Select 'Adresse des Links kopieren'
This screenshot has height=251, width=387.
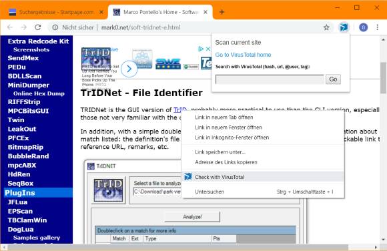[263, 162]
